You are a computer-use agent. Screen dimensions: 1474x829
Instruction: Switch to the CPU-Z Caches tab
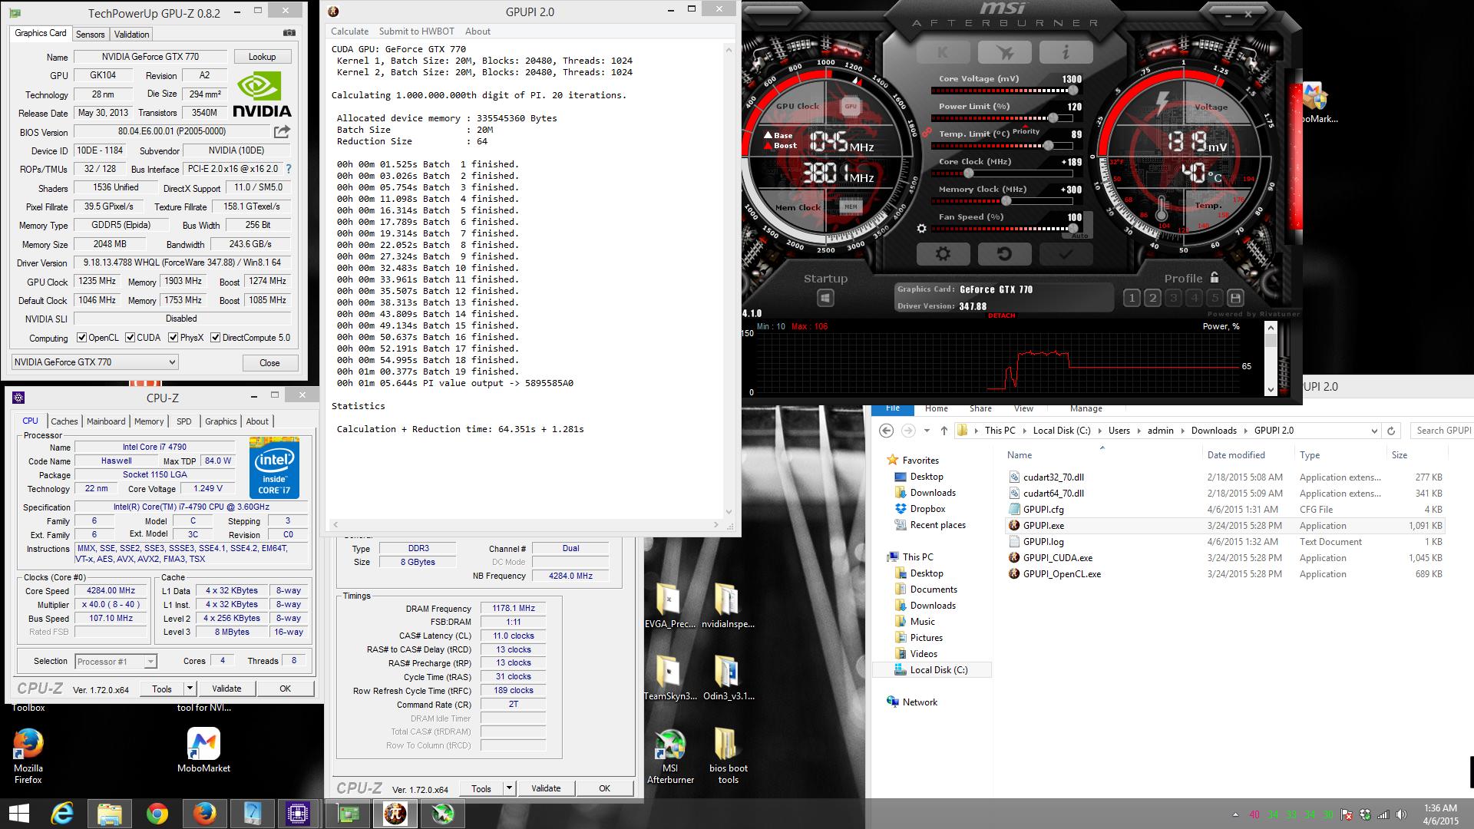coord(64,421)
